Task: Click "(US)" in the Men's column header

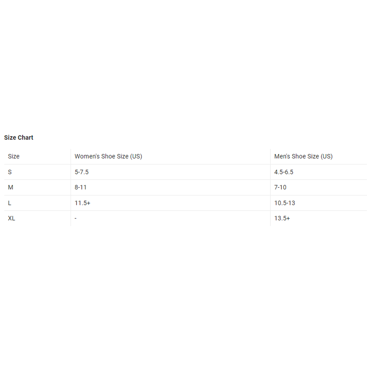Action: pyautogui.click(x=327, y=156)
